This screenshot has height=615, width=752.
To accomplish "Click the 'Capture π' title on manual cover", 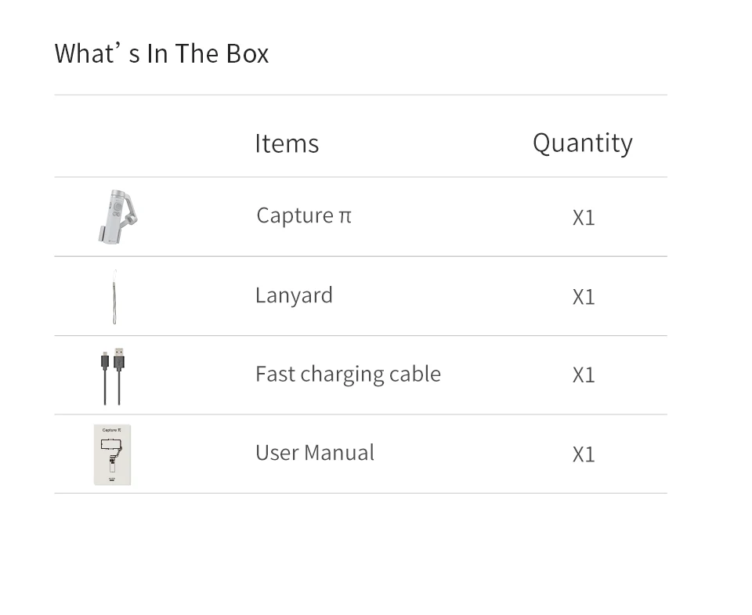I will coord(111,430).
